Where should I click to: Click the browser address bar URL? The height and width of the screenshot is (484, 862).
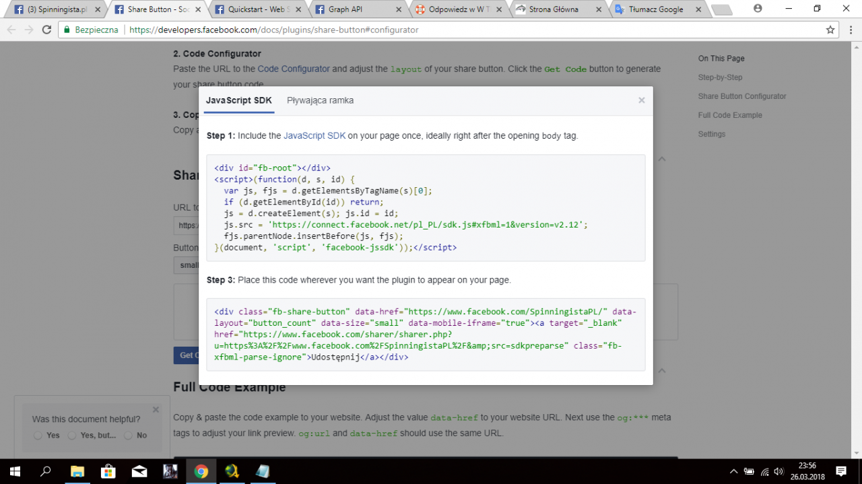click(x=273, y=30)
